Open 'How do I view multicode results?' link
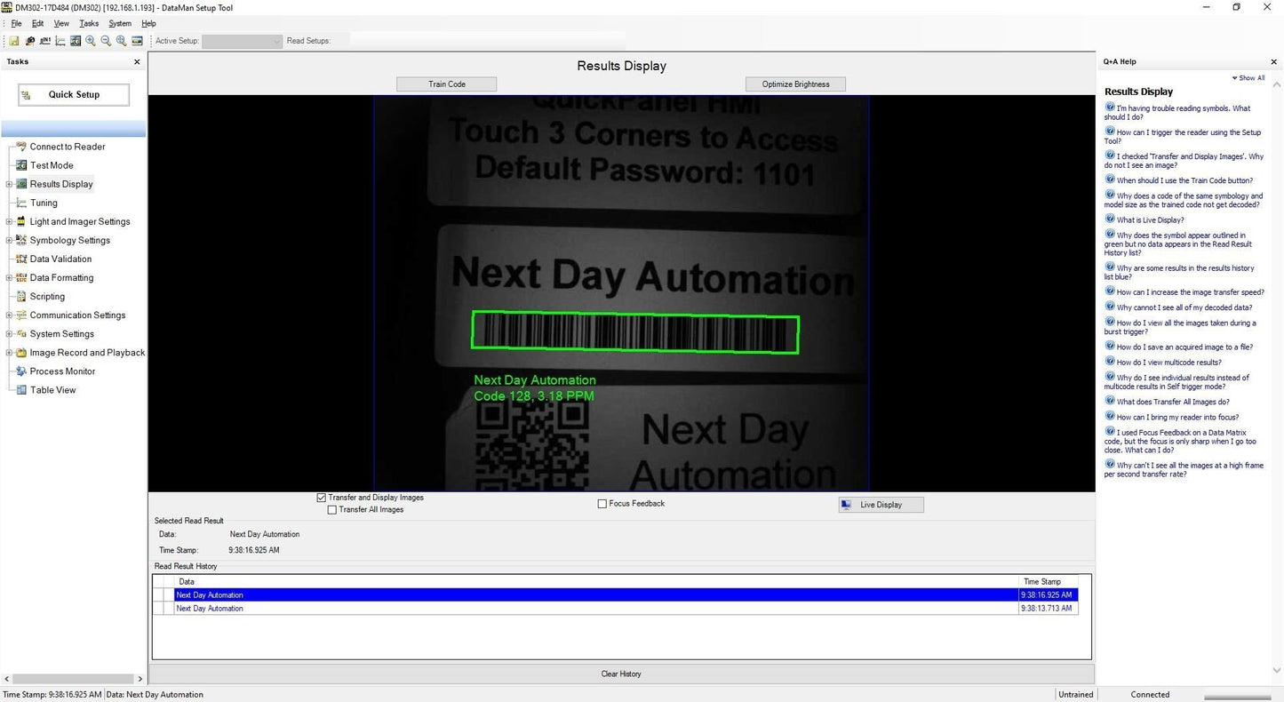The height and width of the screenshot is (702, 1284). 1168,363
